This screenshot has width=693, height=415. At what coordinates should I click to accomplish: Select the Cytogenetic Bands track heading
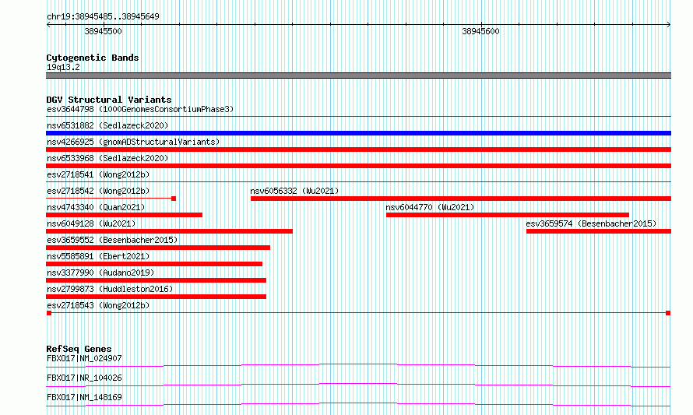click(93, 58)
